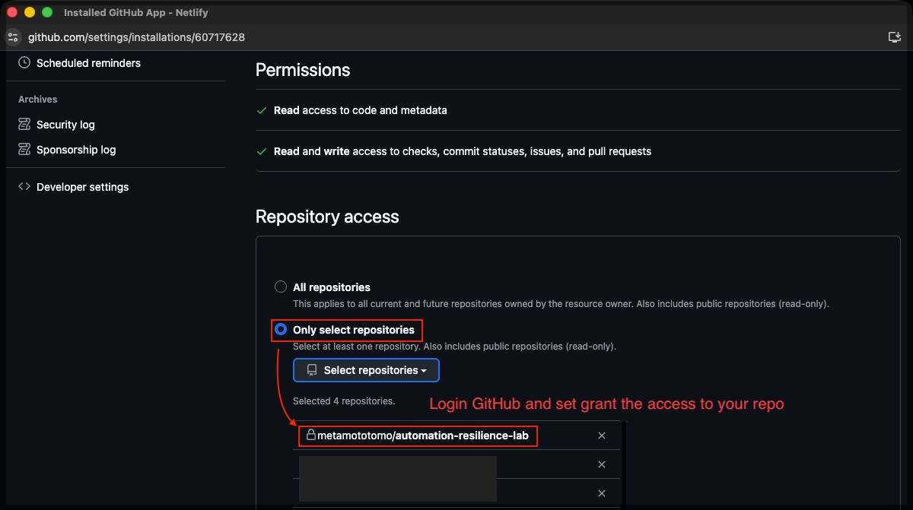913x510 pixels.
Task: Open Security log from the sidebar
Action: (x=65, y=125)
